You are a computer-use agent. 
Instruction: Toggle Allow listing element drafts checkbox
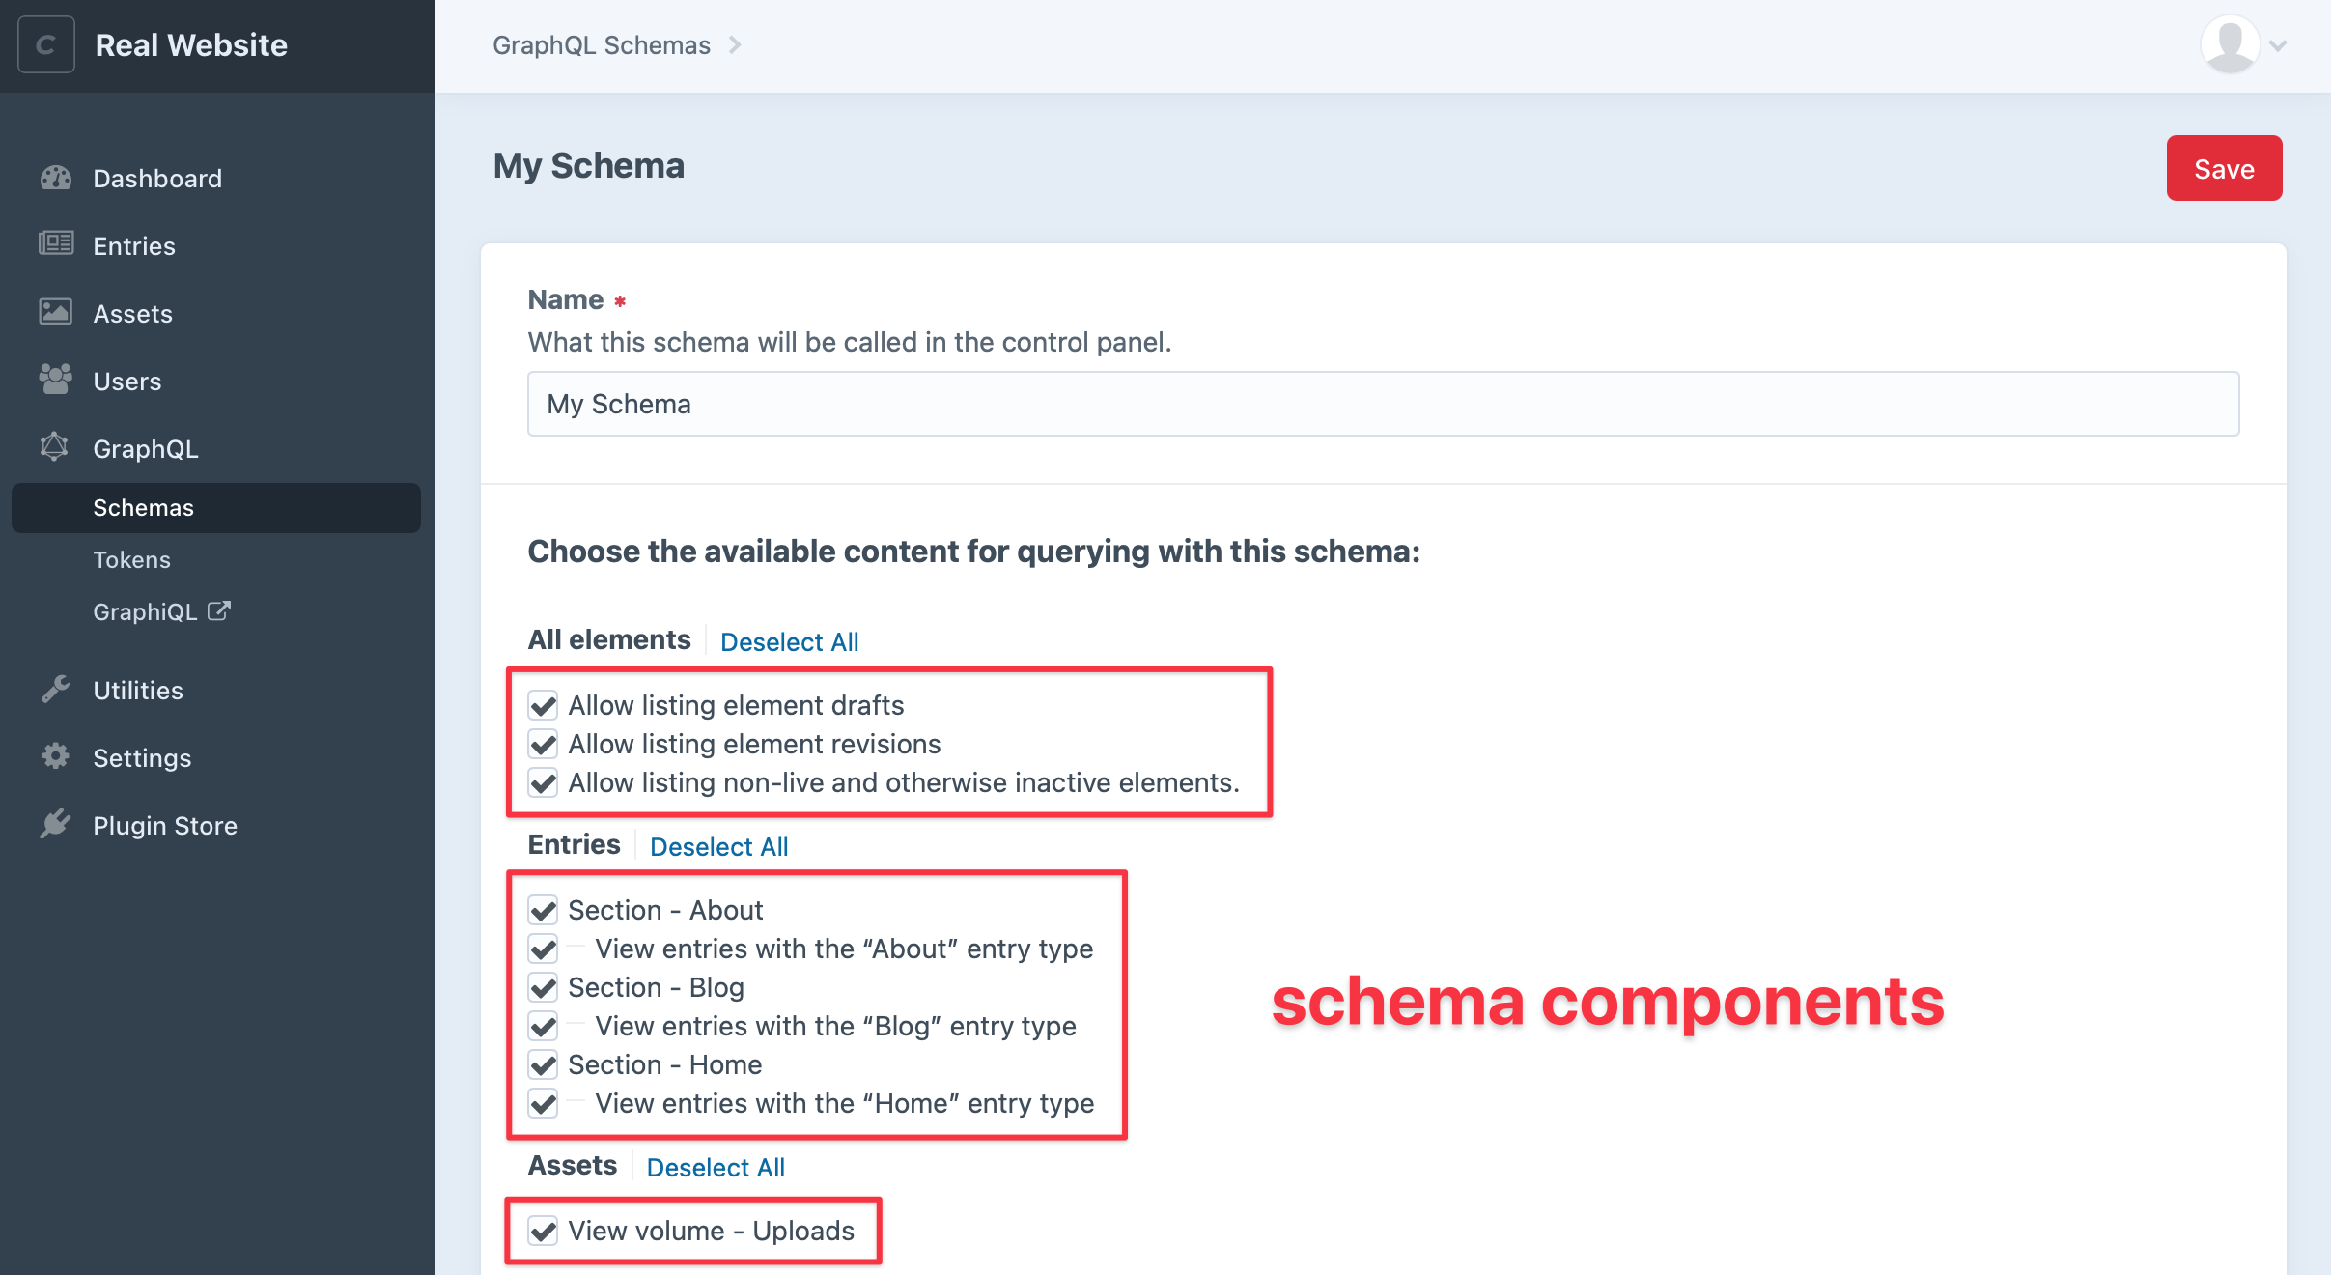click(543, 703)
